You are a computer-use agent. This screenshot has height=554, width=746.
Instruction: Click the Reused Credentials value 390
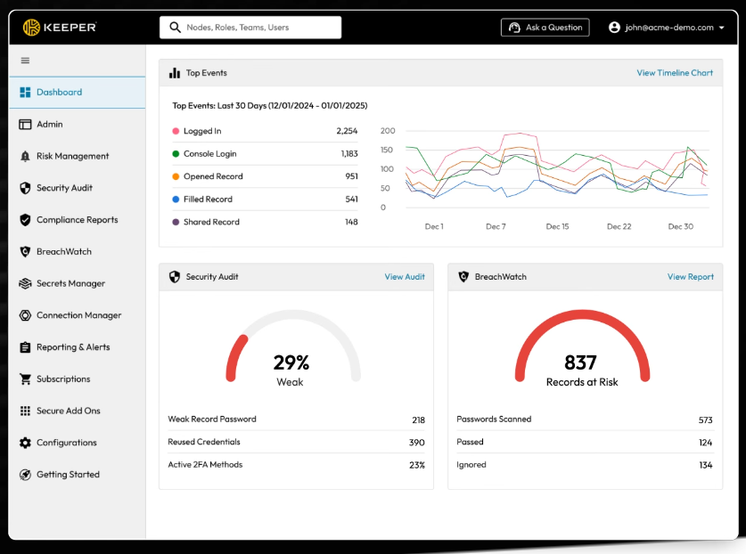[x=417, y=443]
